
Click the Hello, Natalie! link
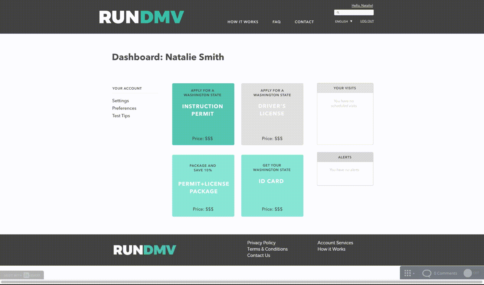[x=362, y=5]
